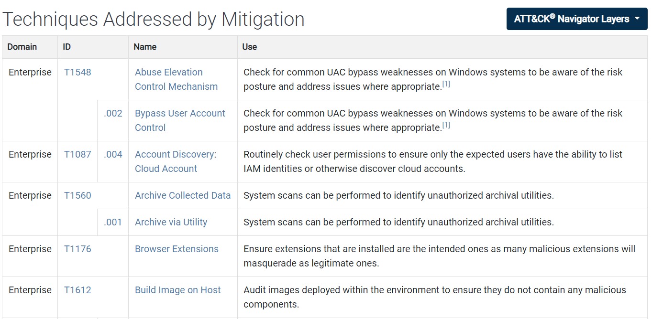Open technique ID T1176 link
The height and width of the screenshot is (319, 652).
click(x=77, y=249)
